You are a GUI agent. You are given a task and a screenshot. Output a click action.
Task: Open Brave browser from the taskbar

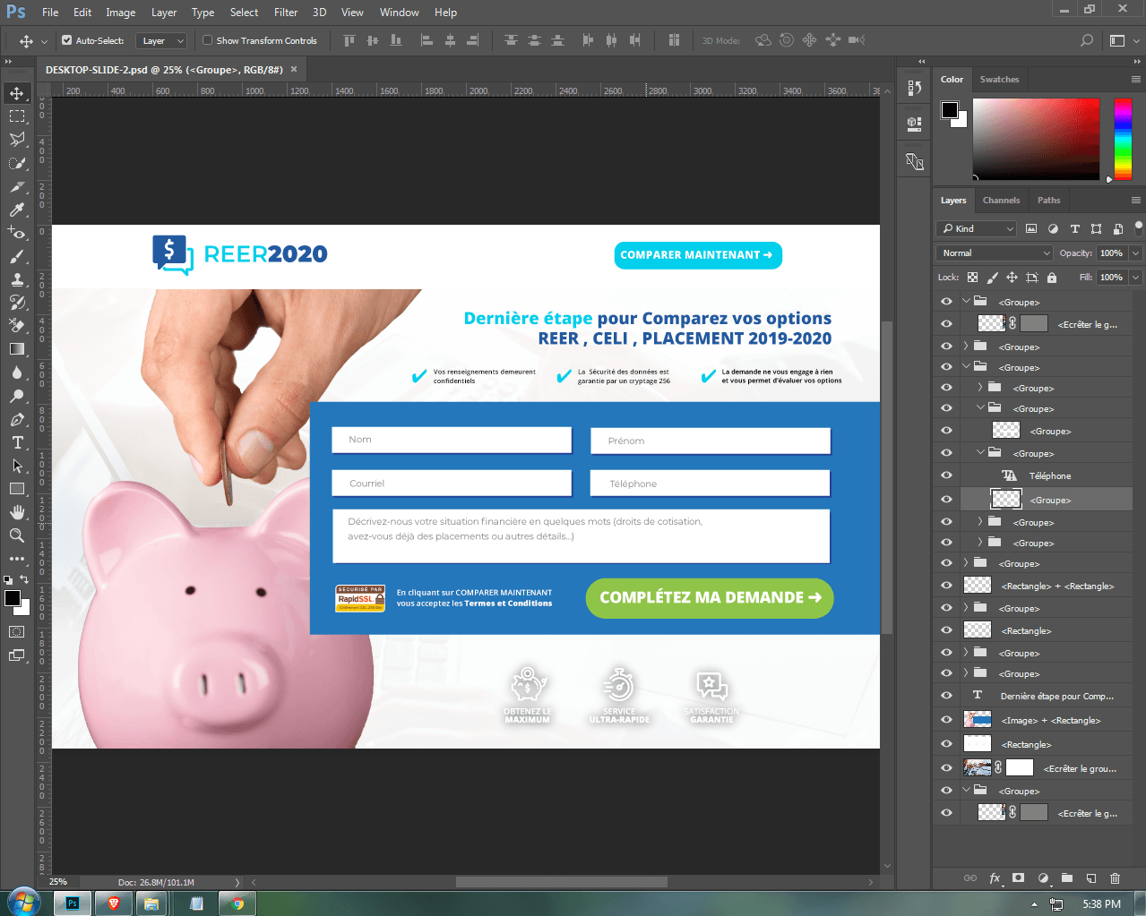(x=114, y=903)
